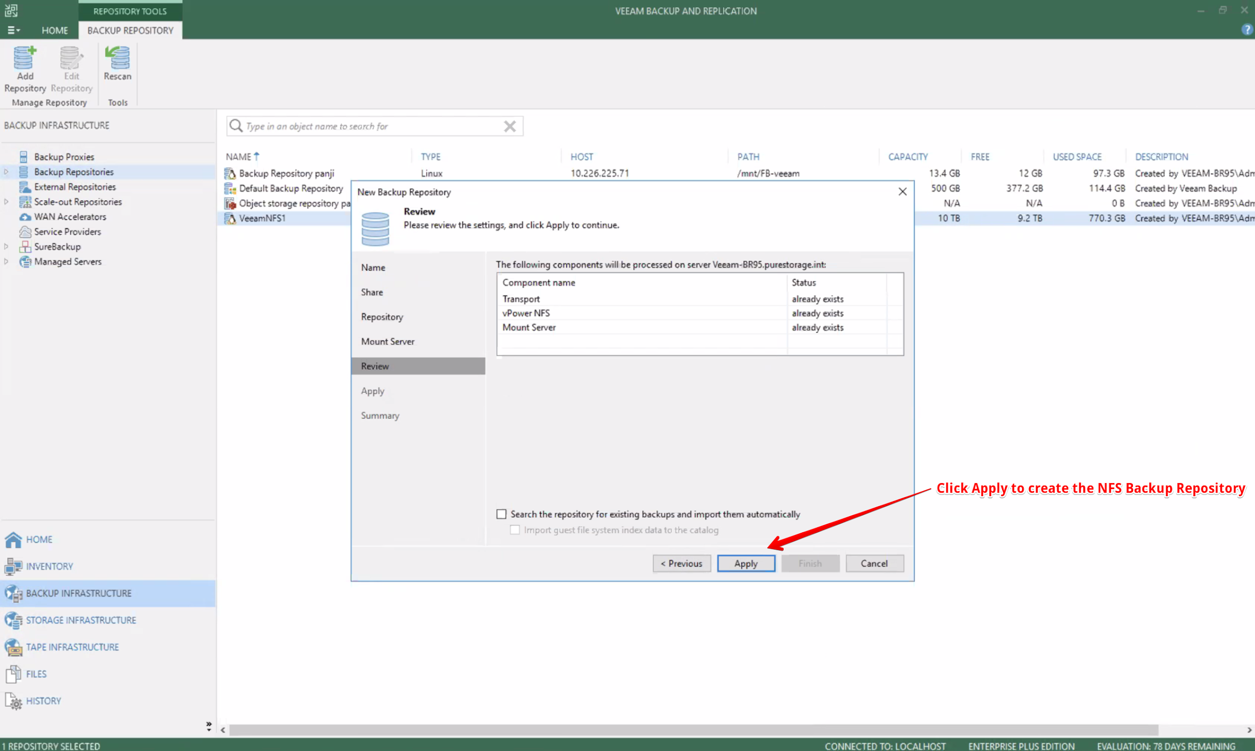The width and height of the screenshot is (1255, 751).
Task: Open the HISTORY view icon
Action: pos(13,701)
